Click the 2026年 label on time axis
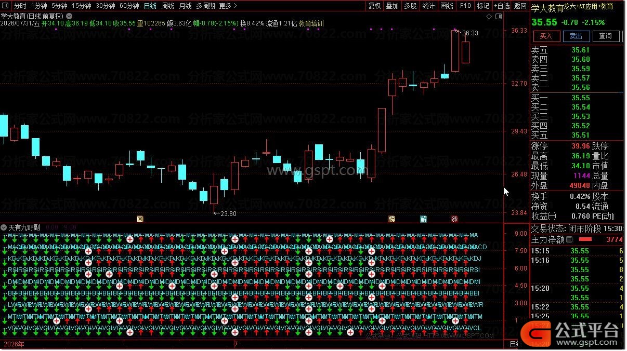 13,344
